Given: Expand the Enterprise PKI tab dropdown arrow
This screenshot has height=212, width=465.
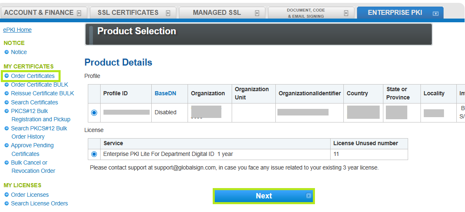Looking at the screenshot, I should click(x=435, y=13).
